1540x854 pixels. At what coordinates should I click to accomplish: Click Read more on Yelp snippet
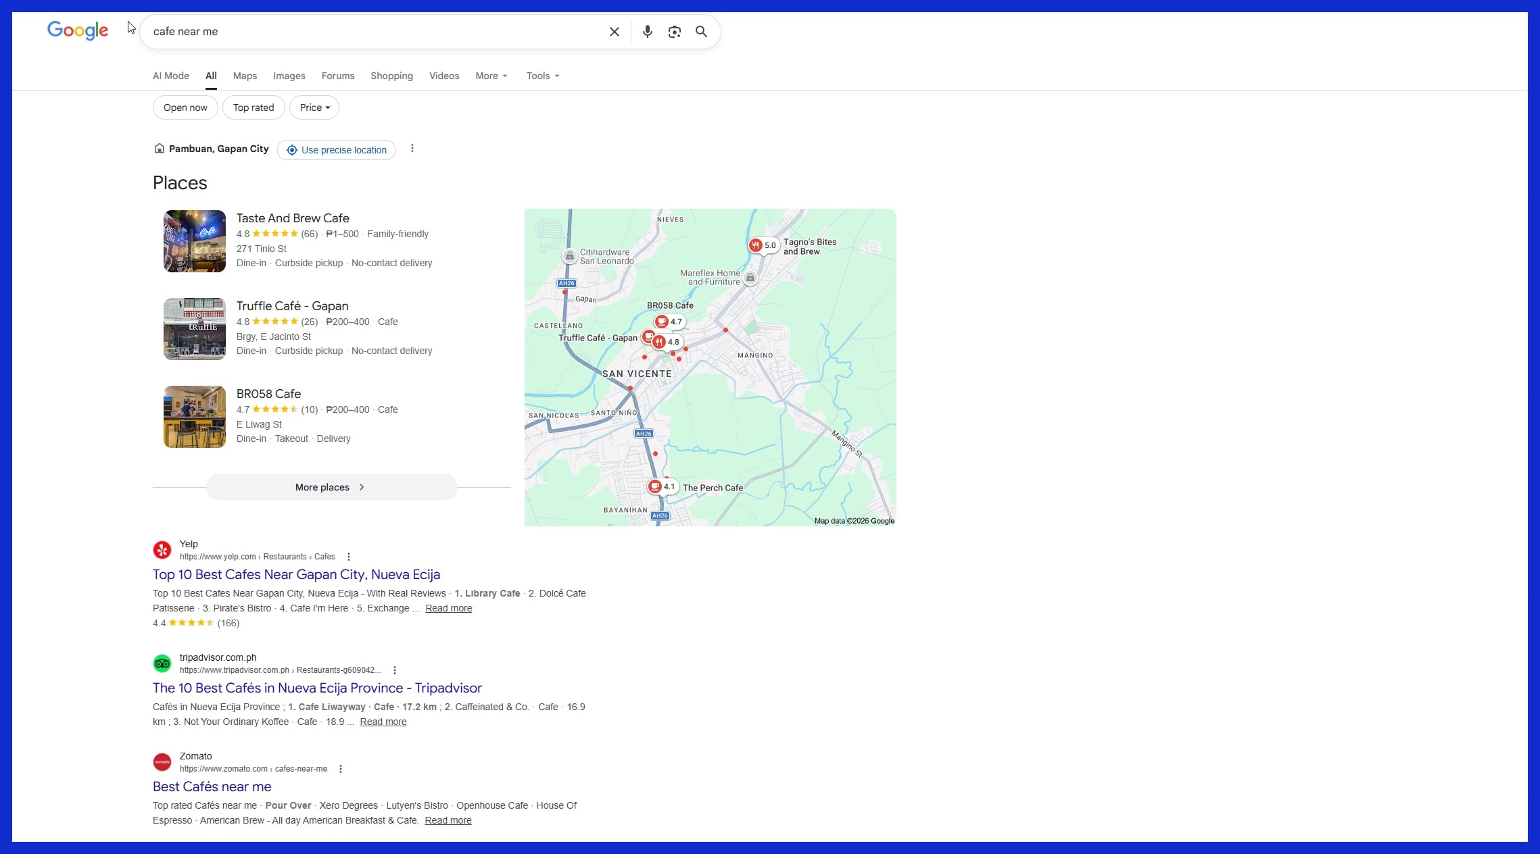tap(449, 608)
